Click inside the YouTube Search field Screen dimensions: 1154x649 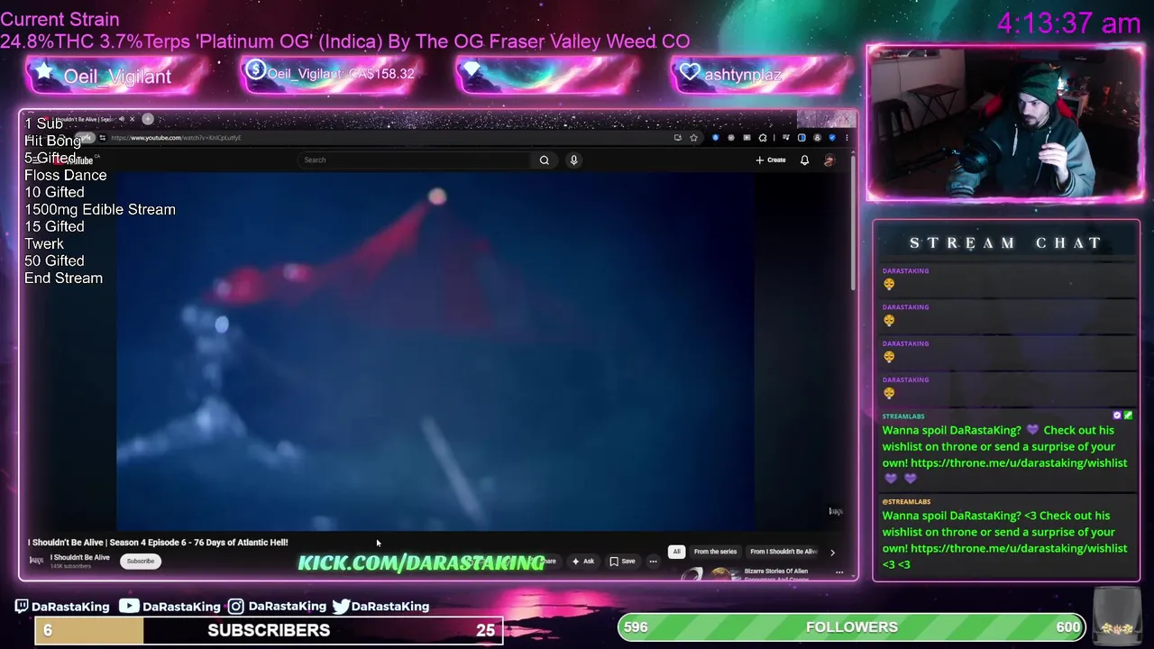coord(415,160)
